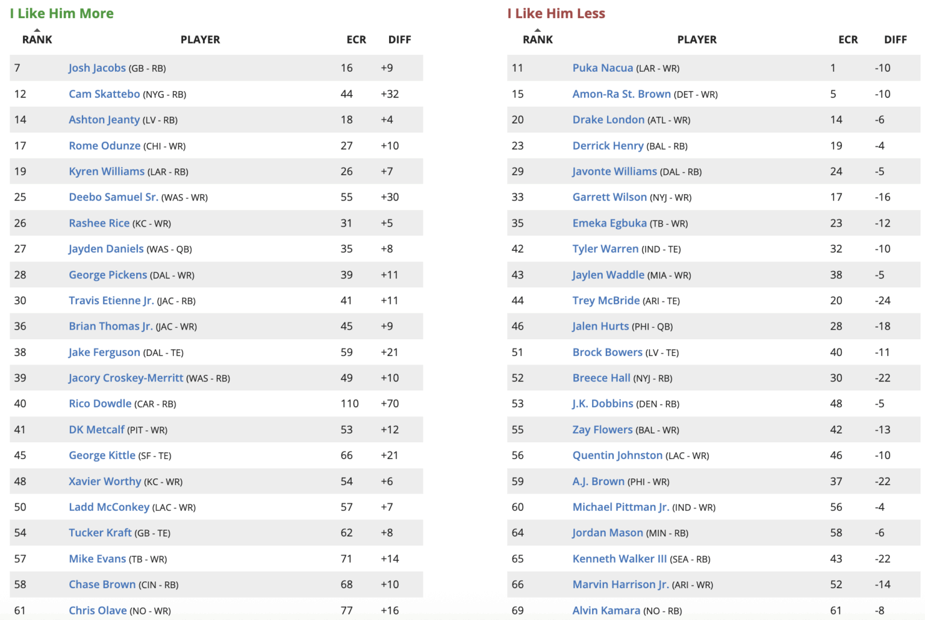Sort left table by the ECR column header
The height and width of the screenshot is (620, 925).
pyautogui.click(x=356, y=39)
